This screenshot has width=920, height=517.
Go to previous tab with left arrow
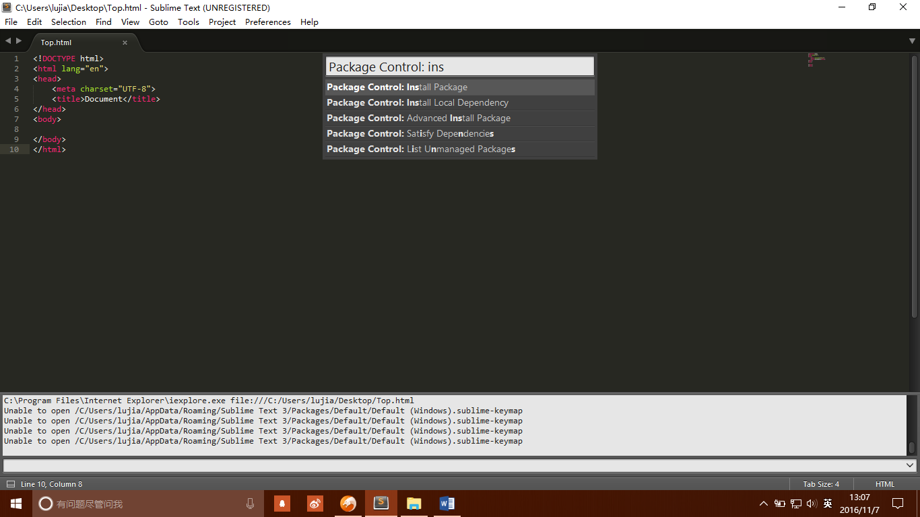(8, 41)
